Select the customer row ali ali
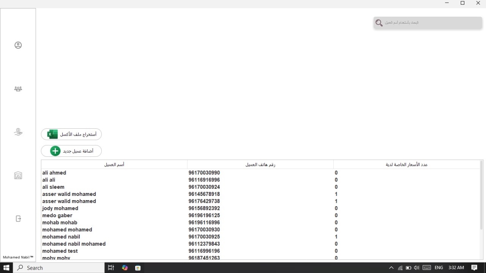 [260, 180]
